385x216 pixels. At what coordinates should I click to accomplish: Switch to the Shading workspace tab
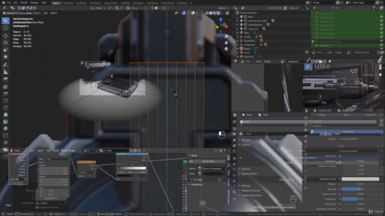[x=125, y=3]
